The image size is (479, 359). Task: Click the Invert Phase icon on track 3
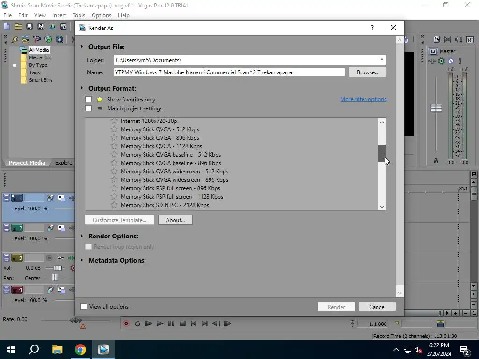(x=60, y=258)
